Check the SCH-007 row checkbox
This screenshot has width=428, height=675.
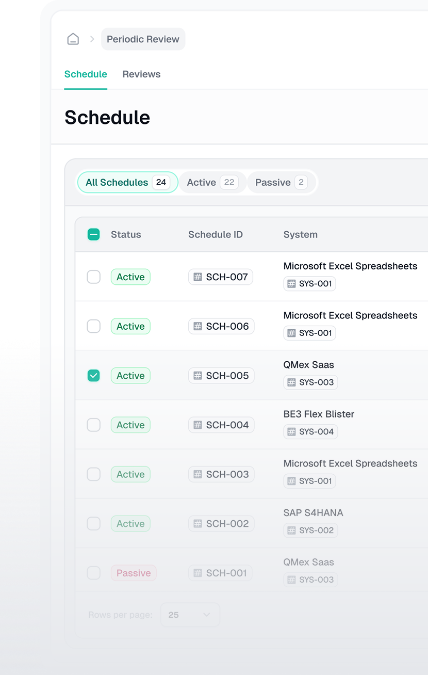tap(93, 277)
